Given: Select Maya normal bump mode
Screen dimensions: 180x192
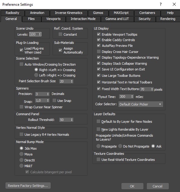Looking at the screenshot, I should pos(21,154).
